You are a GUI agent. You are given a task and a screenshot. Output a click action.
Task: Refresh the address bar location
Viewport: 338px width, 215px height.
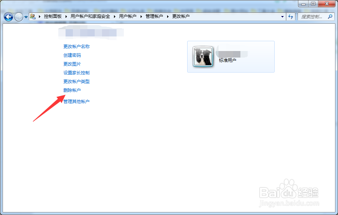click(x=291, y=17)
